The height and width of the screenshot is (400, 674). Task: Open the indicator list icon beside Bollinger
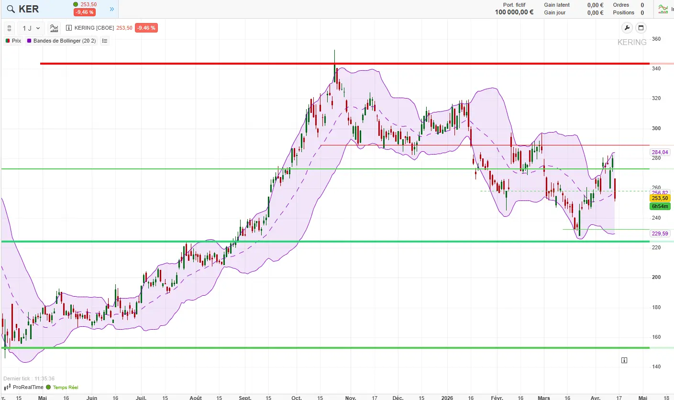pyautogui.click(x=105, y=41)
